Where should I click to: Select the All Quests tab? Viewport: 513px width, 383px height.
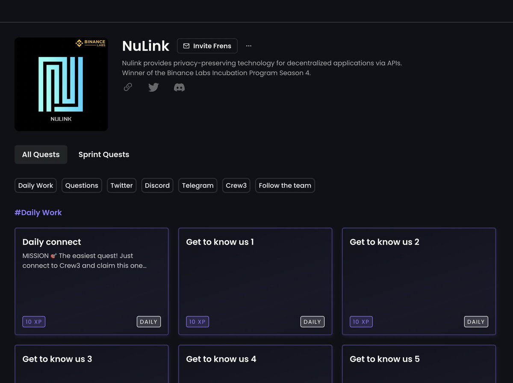click(x=41, y=154)
